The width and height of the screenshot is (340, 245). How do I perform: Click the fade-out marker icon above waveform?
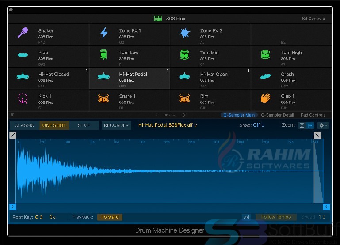coord(317,135)
